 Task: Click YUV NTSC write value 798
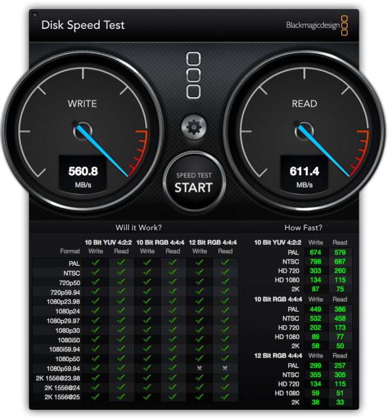(x=315, y=262)
